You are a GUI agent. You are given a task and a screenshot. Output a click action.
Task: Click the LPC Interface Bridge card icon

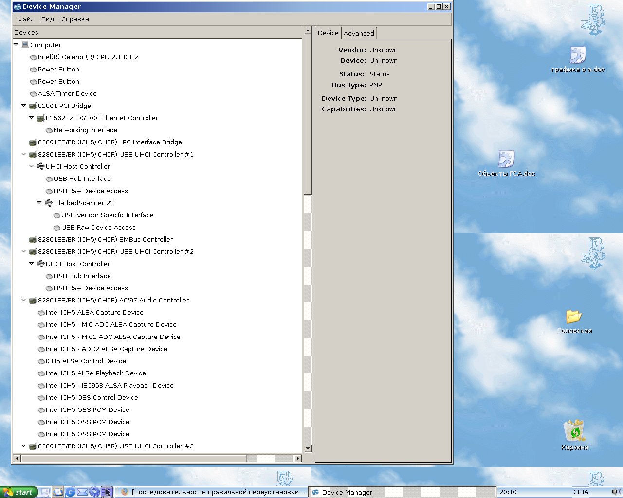[33, 142]
